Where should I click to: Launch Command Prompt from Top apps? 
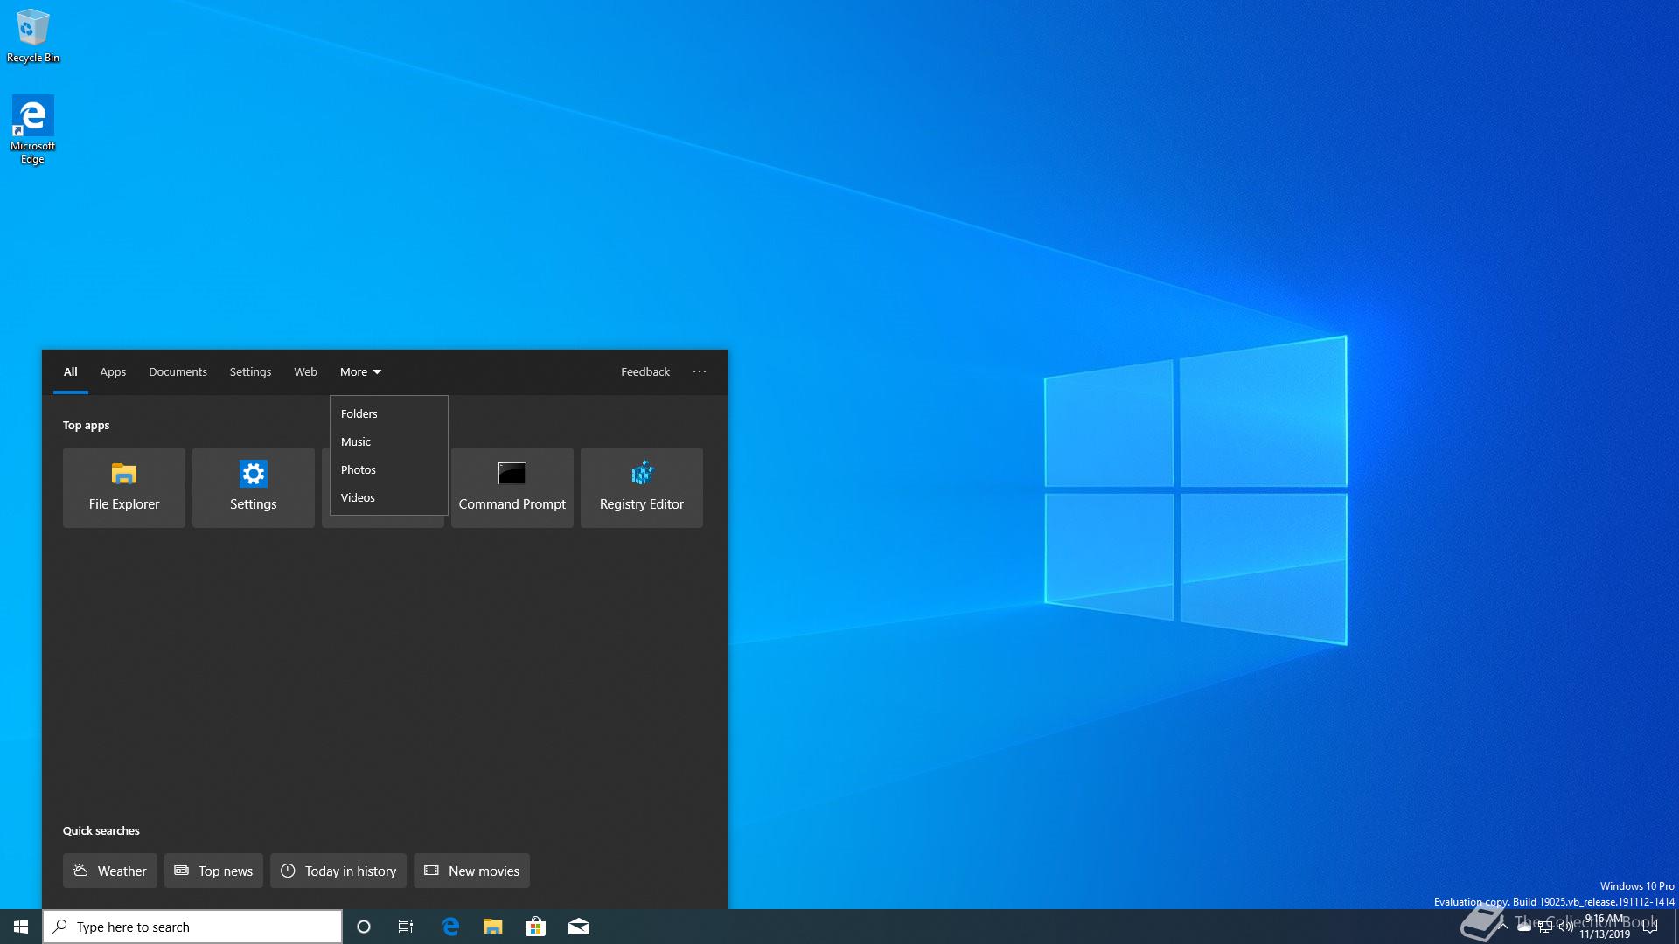[512, 488]
